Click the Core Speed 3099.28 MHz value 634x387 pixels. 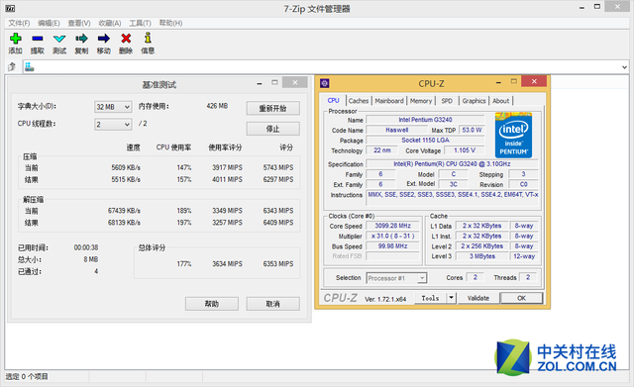click(x=392, y=226)
